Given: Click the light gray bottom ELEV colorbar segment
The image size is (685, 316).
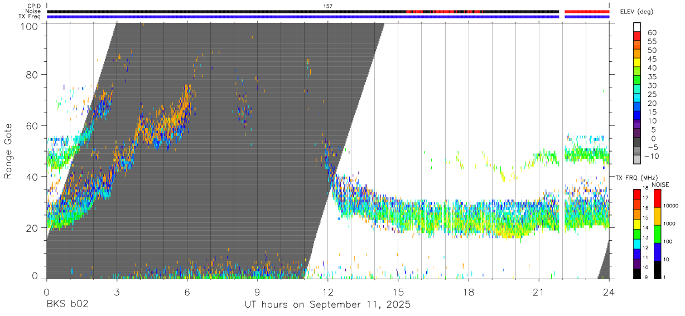Looking at the screenshot, I should [637, 159].
